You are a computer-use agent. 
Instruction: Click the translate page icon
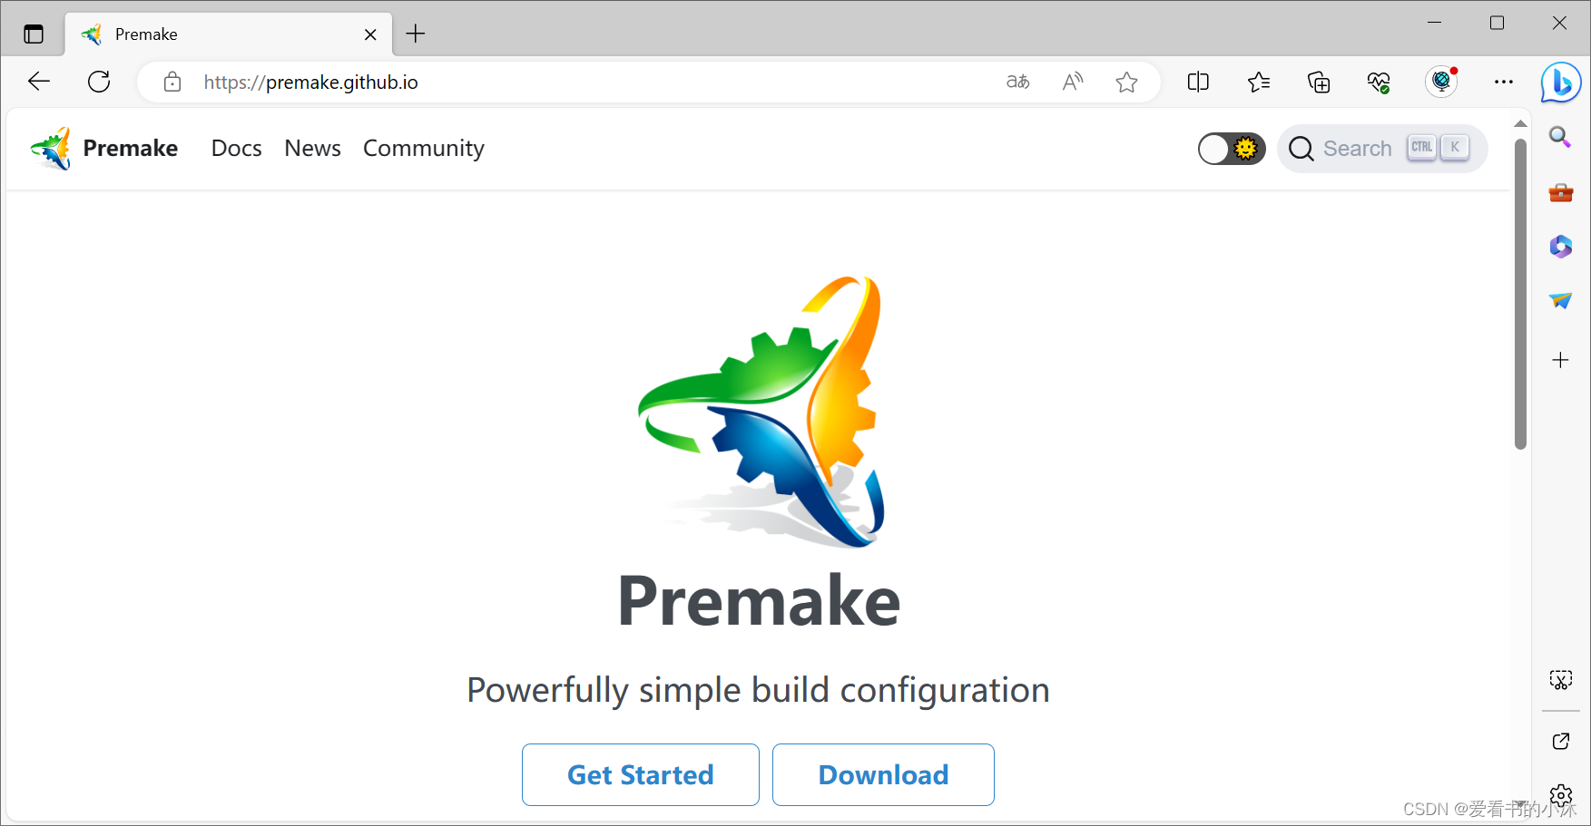coord(1017,83)
